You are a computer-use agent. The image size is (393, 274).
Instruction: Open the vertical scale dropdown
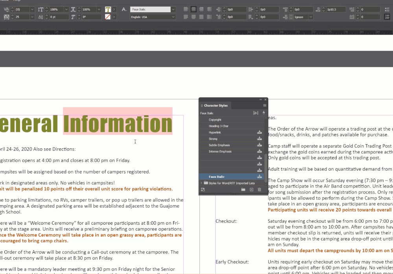tap(66, 9)
